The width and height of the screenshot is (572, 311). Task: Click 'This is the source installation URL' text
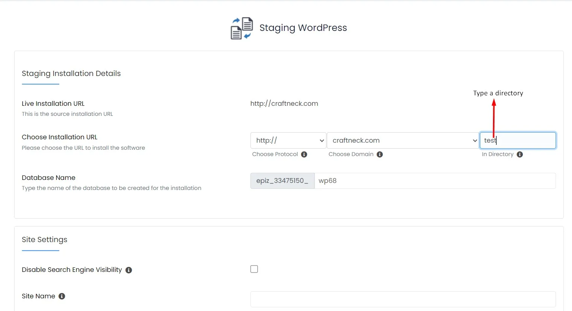pos(67,114)
